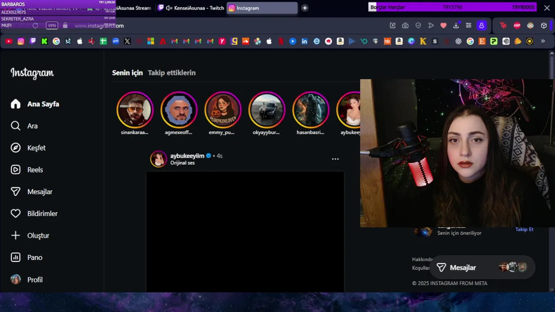
Task: Open the Twitch bookmark icon
Action: pyautogui.click(x=33, y=41)
